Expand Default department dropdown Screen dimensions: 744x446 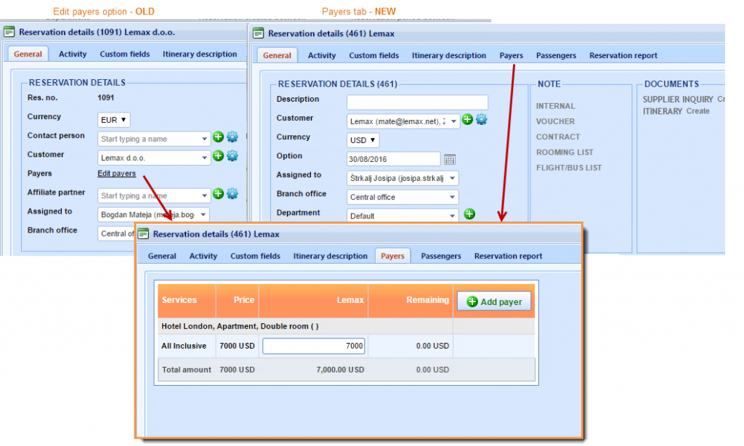(452, 216)
